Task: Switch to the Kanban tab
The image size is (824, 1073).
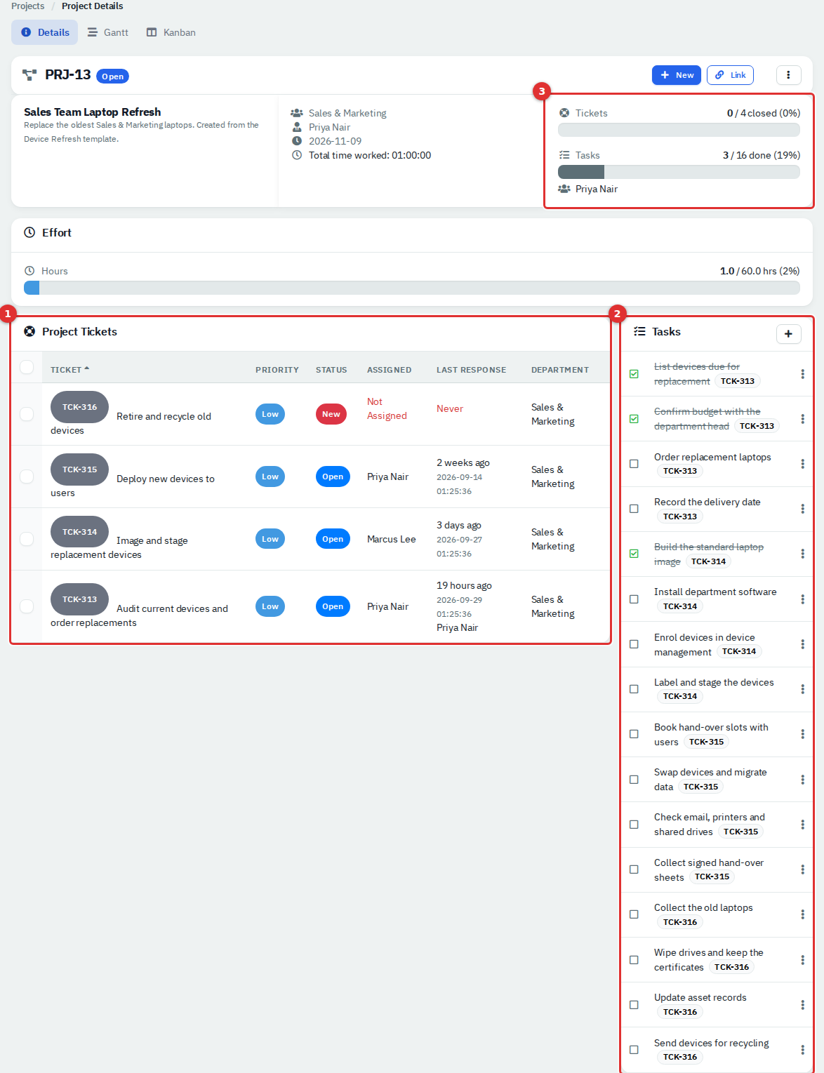Action: 171,32
